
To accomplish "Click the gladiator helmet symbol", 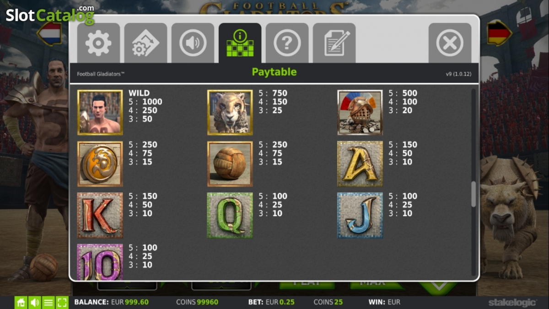I will click(x=360, y=113).
